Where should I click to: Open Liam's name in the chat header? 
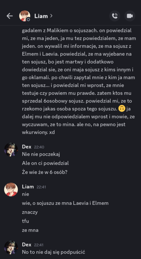pos(41,16)
